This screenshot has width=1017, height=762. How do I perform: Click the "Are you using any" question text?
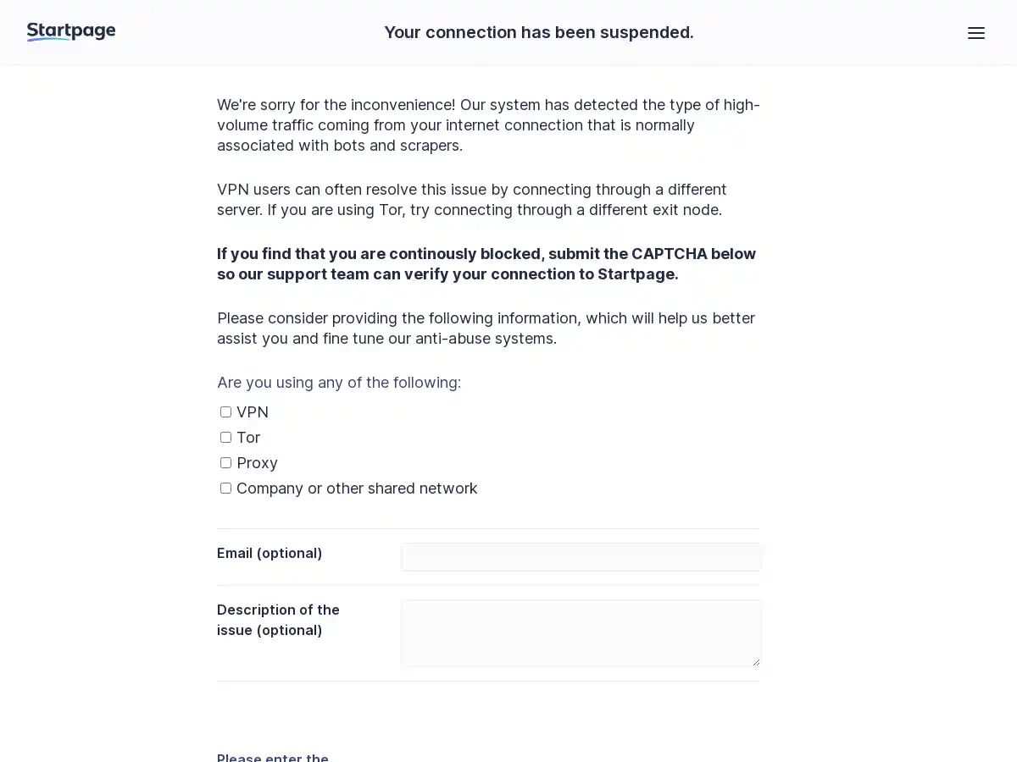pyautogui.click(x=339, y=383)
